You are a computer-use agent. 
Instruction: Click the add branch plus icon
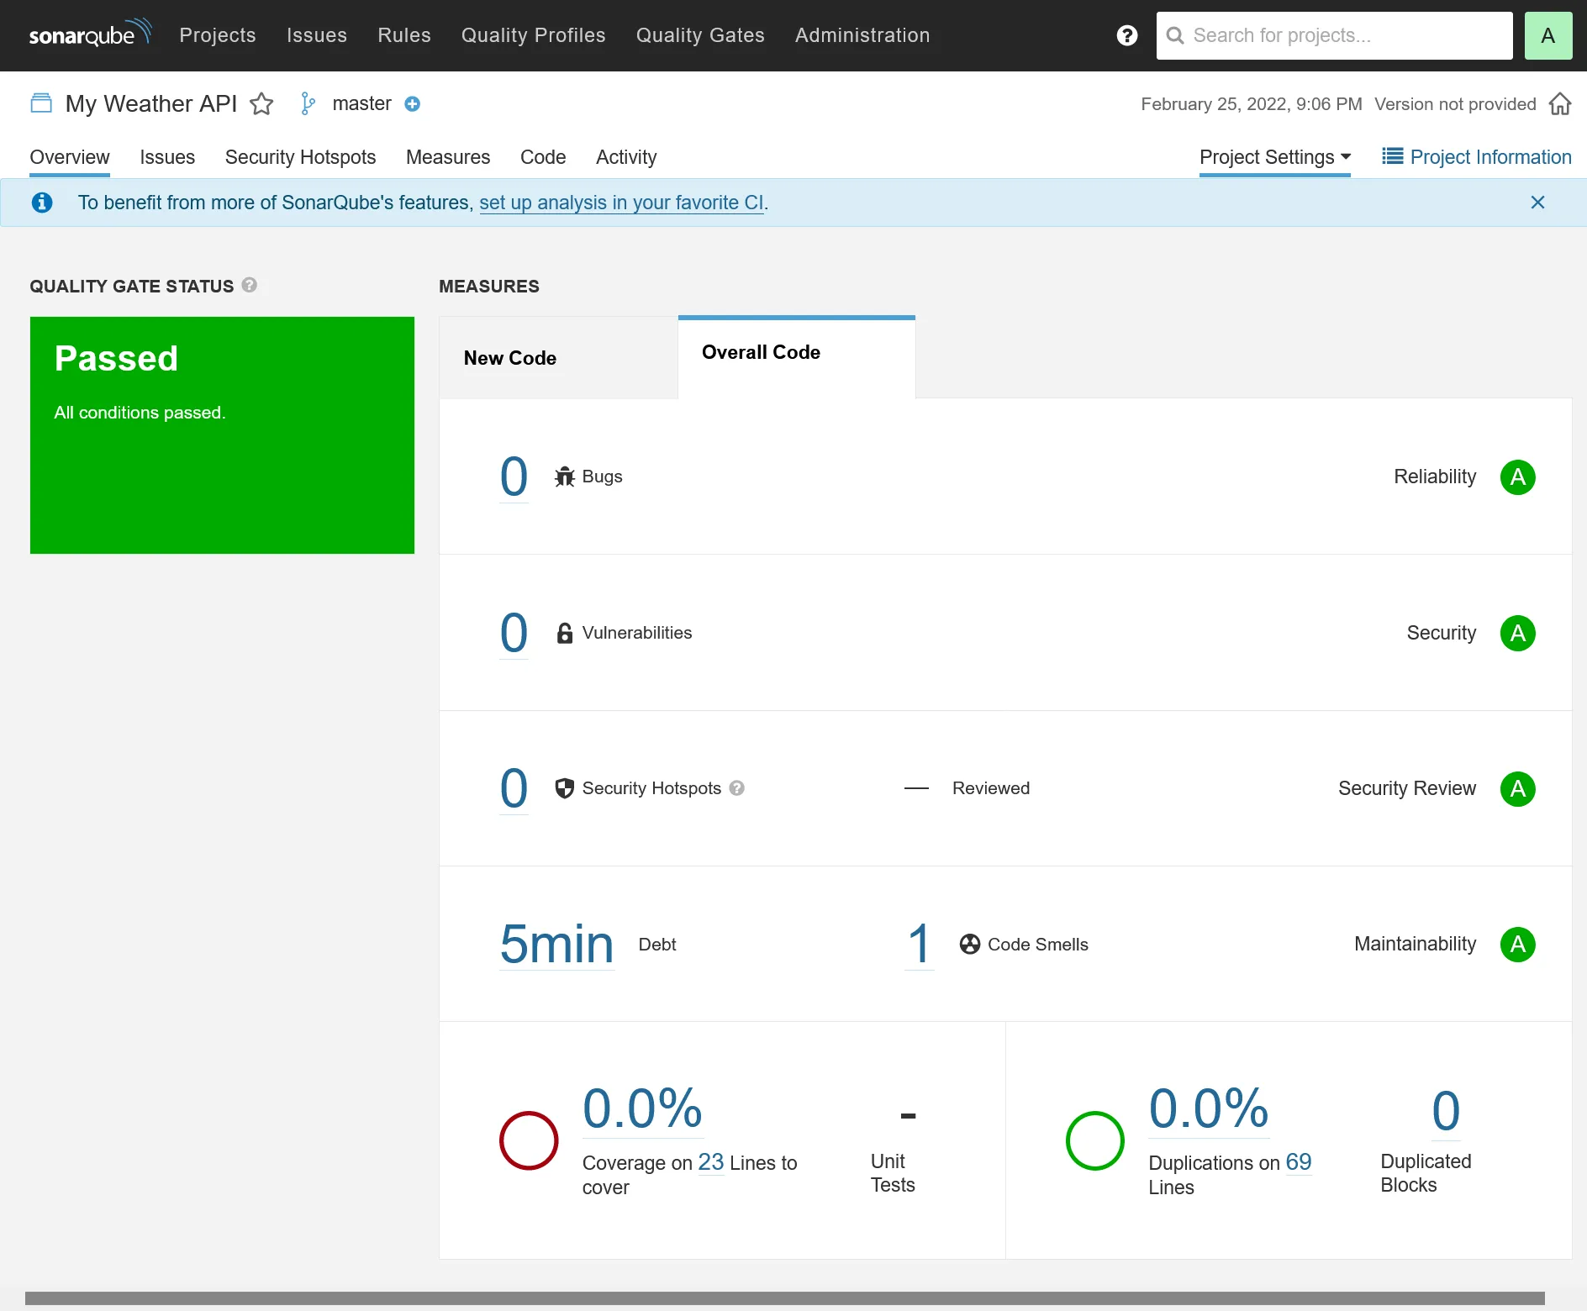point(413,103)
